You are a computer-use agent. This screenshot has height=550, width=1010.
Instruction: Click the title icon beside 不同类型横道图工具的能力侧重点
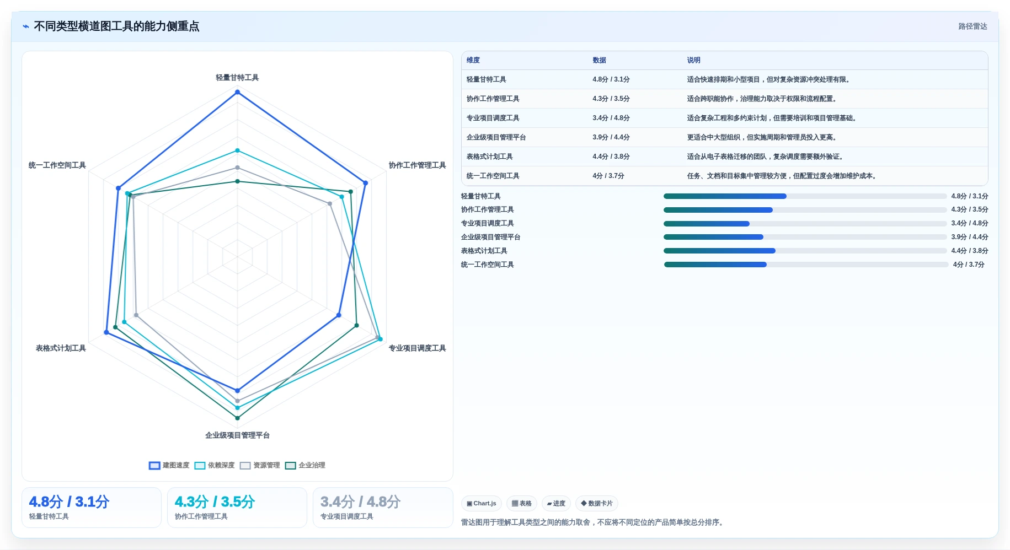[x=26, y=26]
